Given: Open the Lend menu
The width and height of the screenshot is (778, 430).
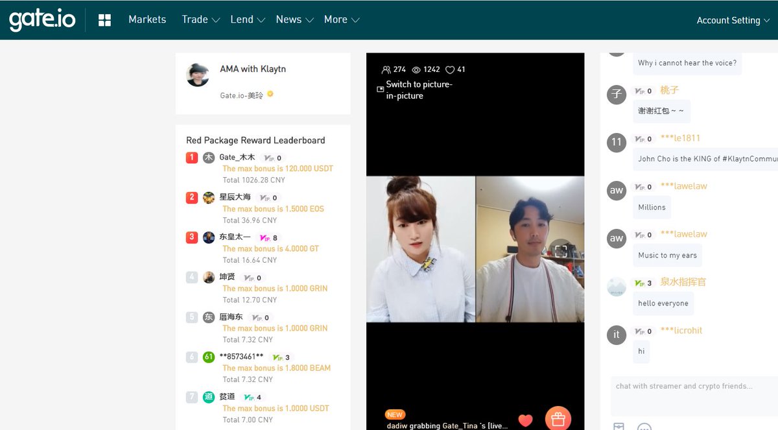Looking at the screenshot, I should pyautogui.click(x=242, y=19).
